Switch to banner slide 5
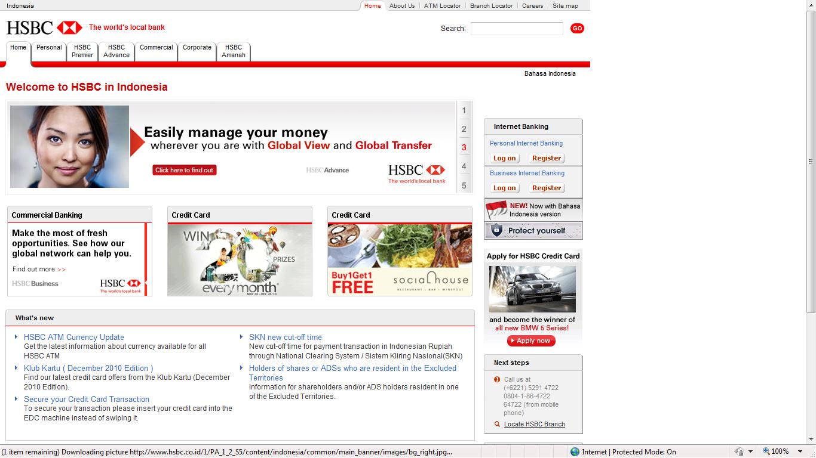Viewport: 816px width, 458px height. tap(464, 185)
